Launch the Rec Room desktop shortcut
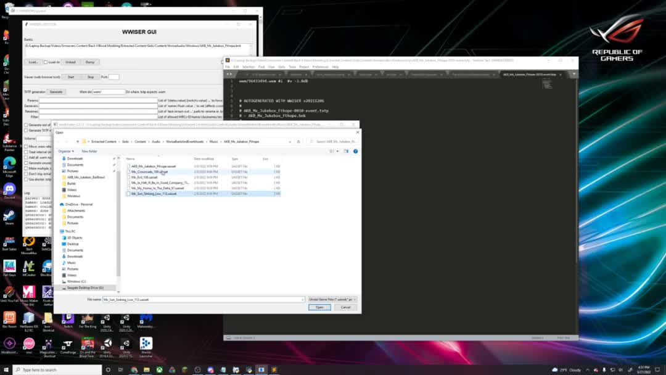The image size is (666, 375). pyautogui.click(x=9, y=319)
